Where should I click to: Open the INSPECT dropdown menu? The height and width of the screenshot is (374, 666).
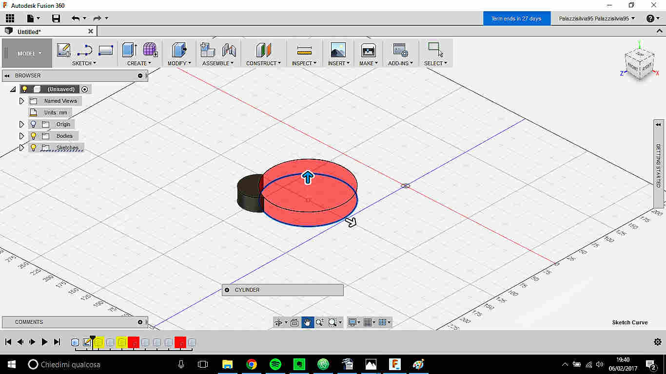coord(304,63)
